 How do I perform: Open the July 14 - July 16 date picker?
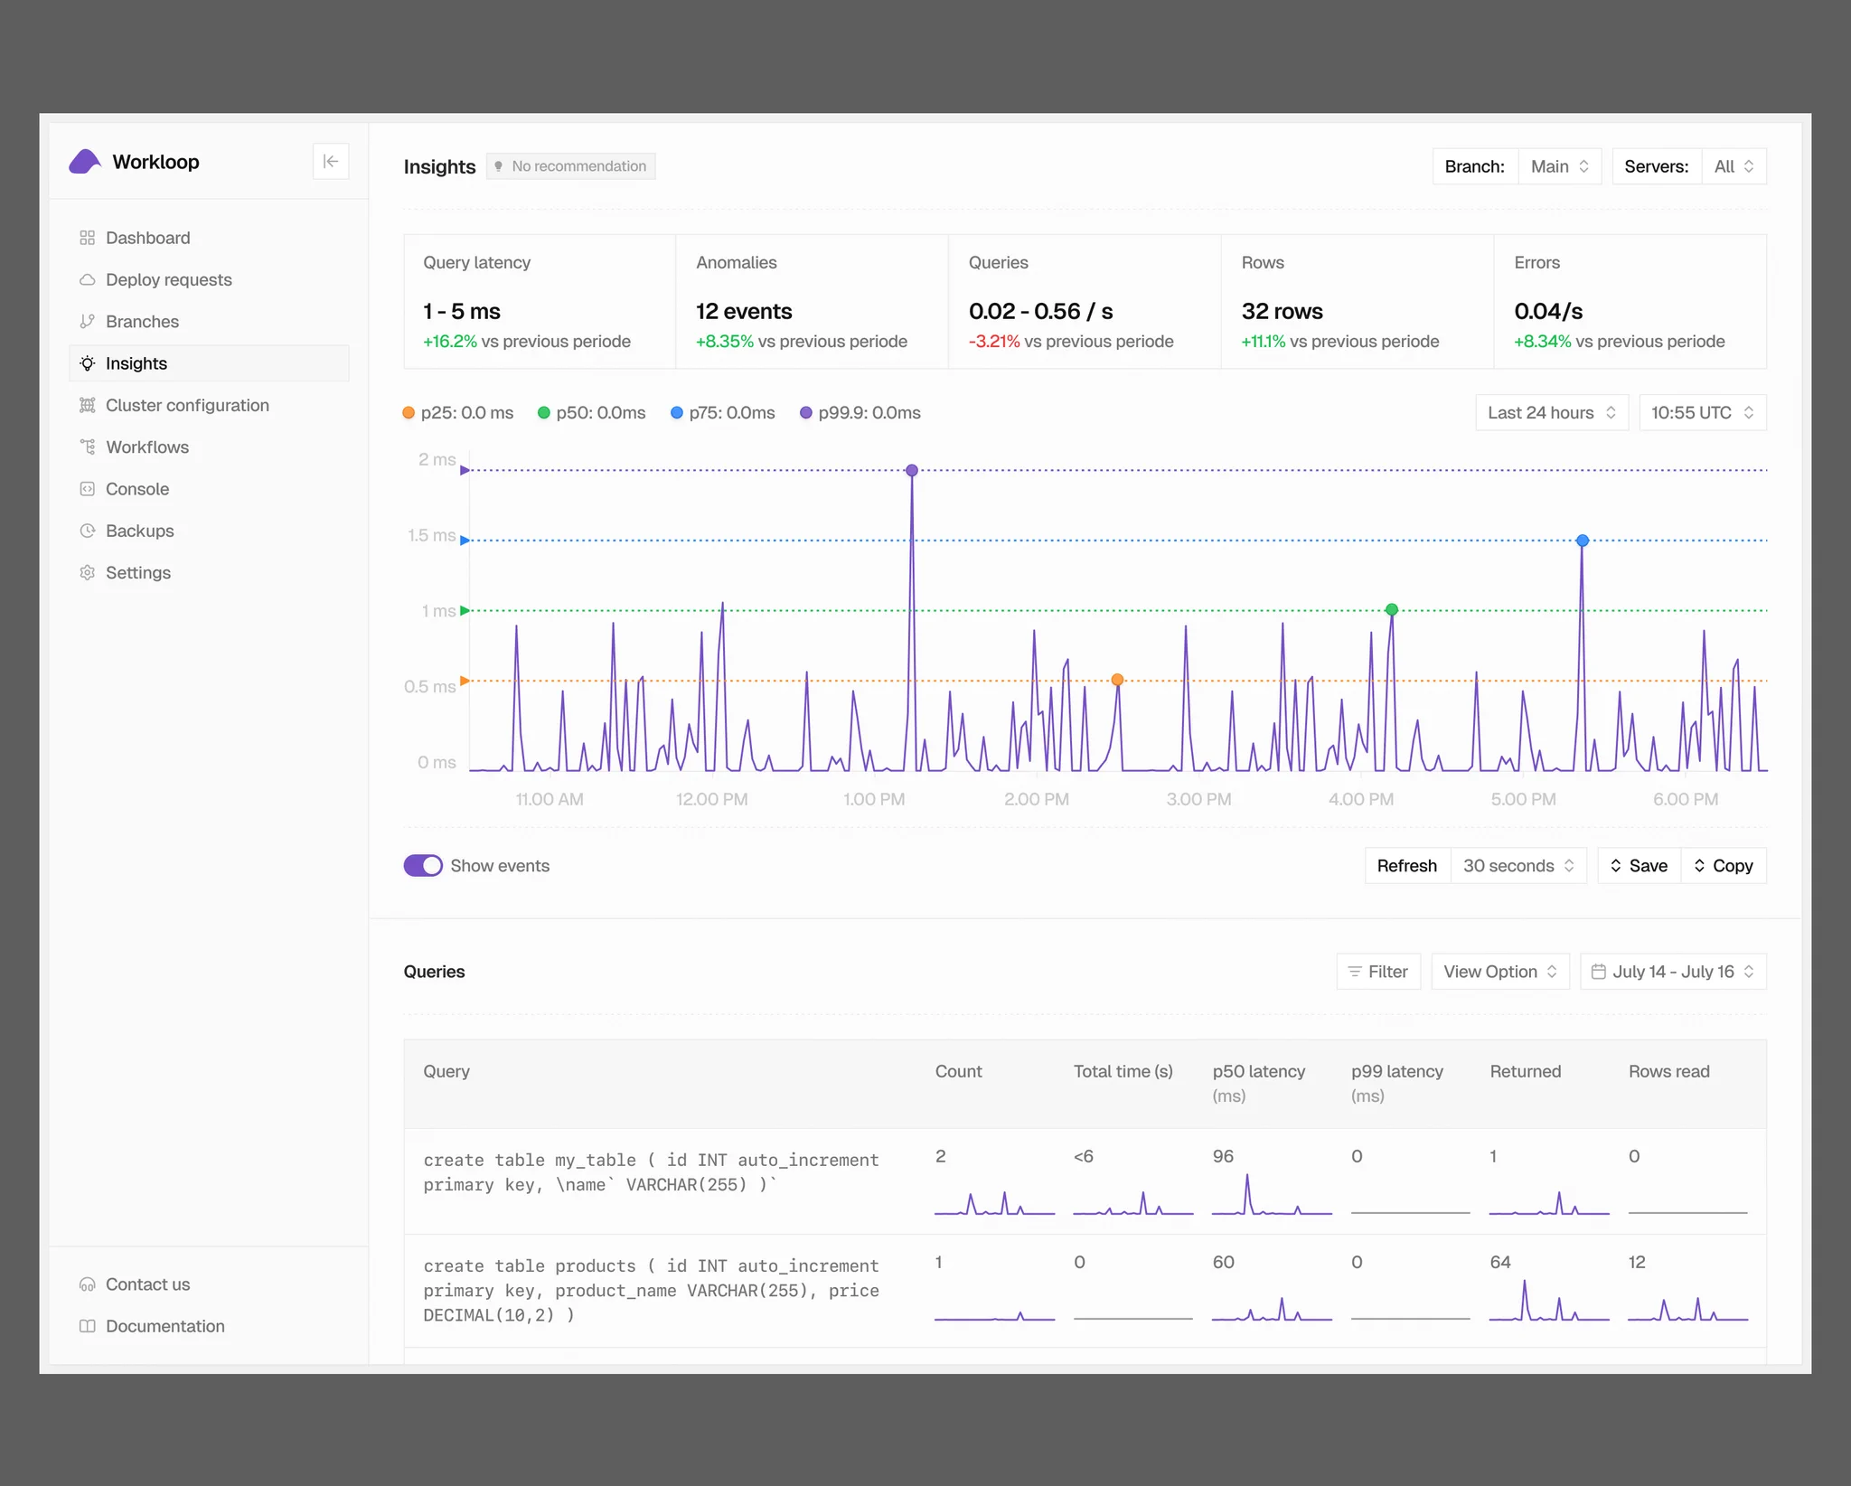[1673, 972]
